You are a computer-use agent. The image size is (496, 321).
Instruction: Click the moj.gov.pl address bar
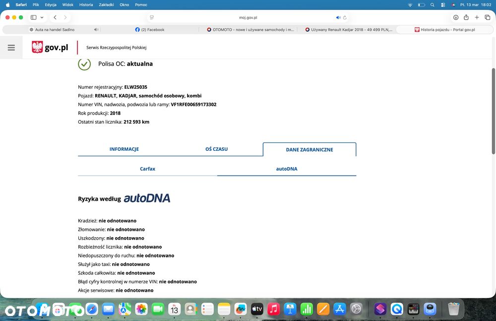point(248,17)
